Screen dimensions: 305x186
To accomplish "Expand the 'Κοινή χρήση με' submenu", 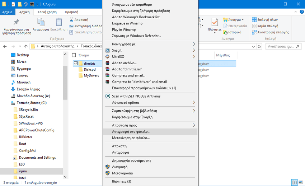I will [x=194, y=44].
